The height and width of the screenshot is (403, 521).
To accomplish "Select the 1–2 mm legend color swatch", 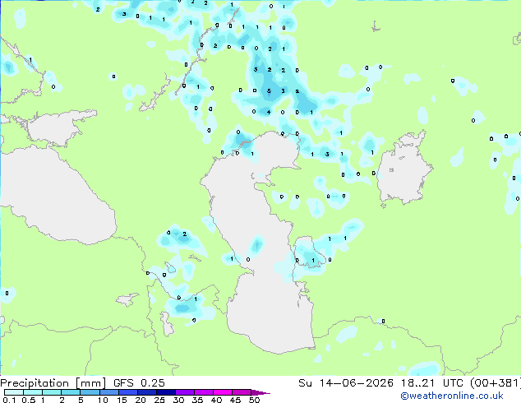I will (52, 392).
